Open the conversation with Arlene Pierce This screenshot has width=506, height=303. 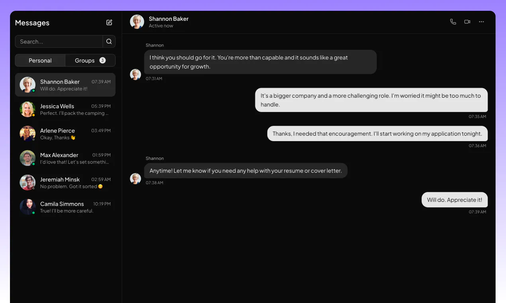tap(65, 134)
